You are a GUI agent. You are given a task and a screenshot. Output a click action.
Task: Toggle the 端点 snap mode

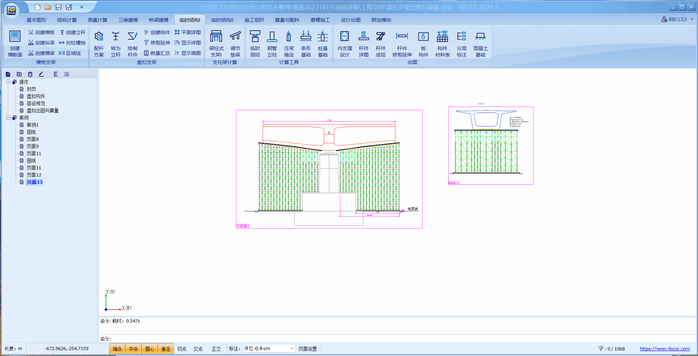tap(117, 349)
